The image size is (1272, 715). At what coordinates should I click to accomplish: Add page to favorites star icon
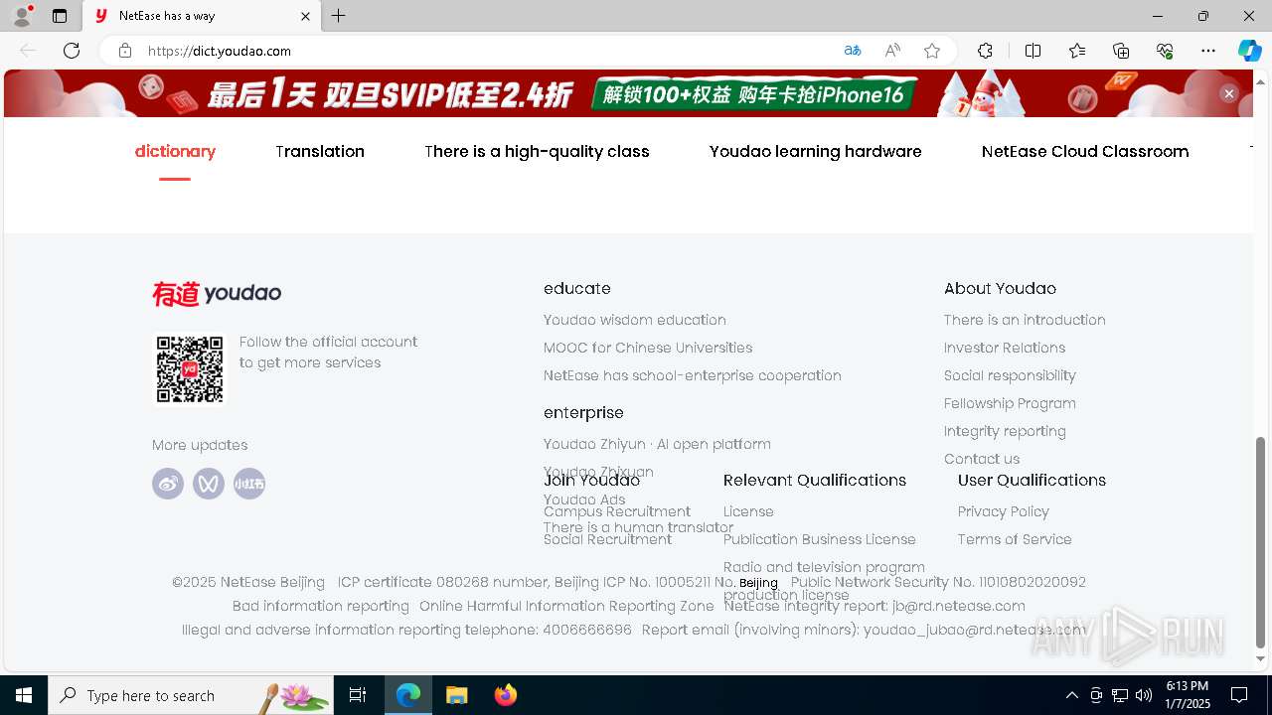[932, 51]
